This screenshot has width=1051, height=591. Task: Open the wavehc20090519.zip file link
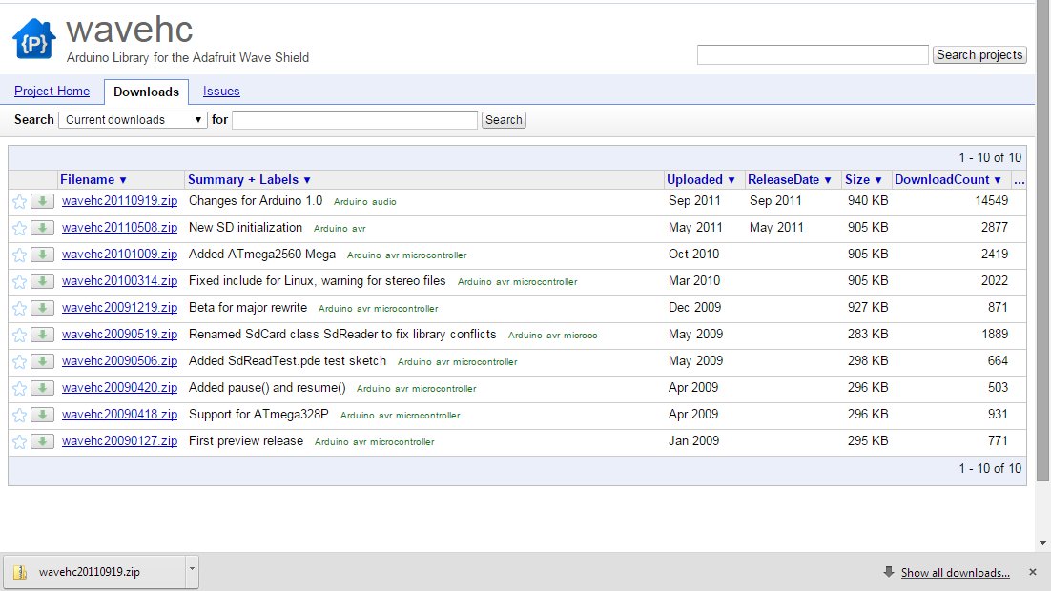pos(119,334)
